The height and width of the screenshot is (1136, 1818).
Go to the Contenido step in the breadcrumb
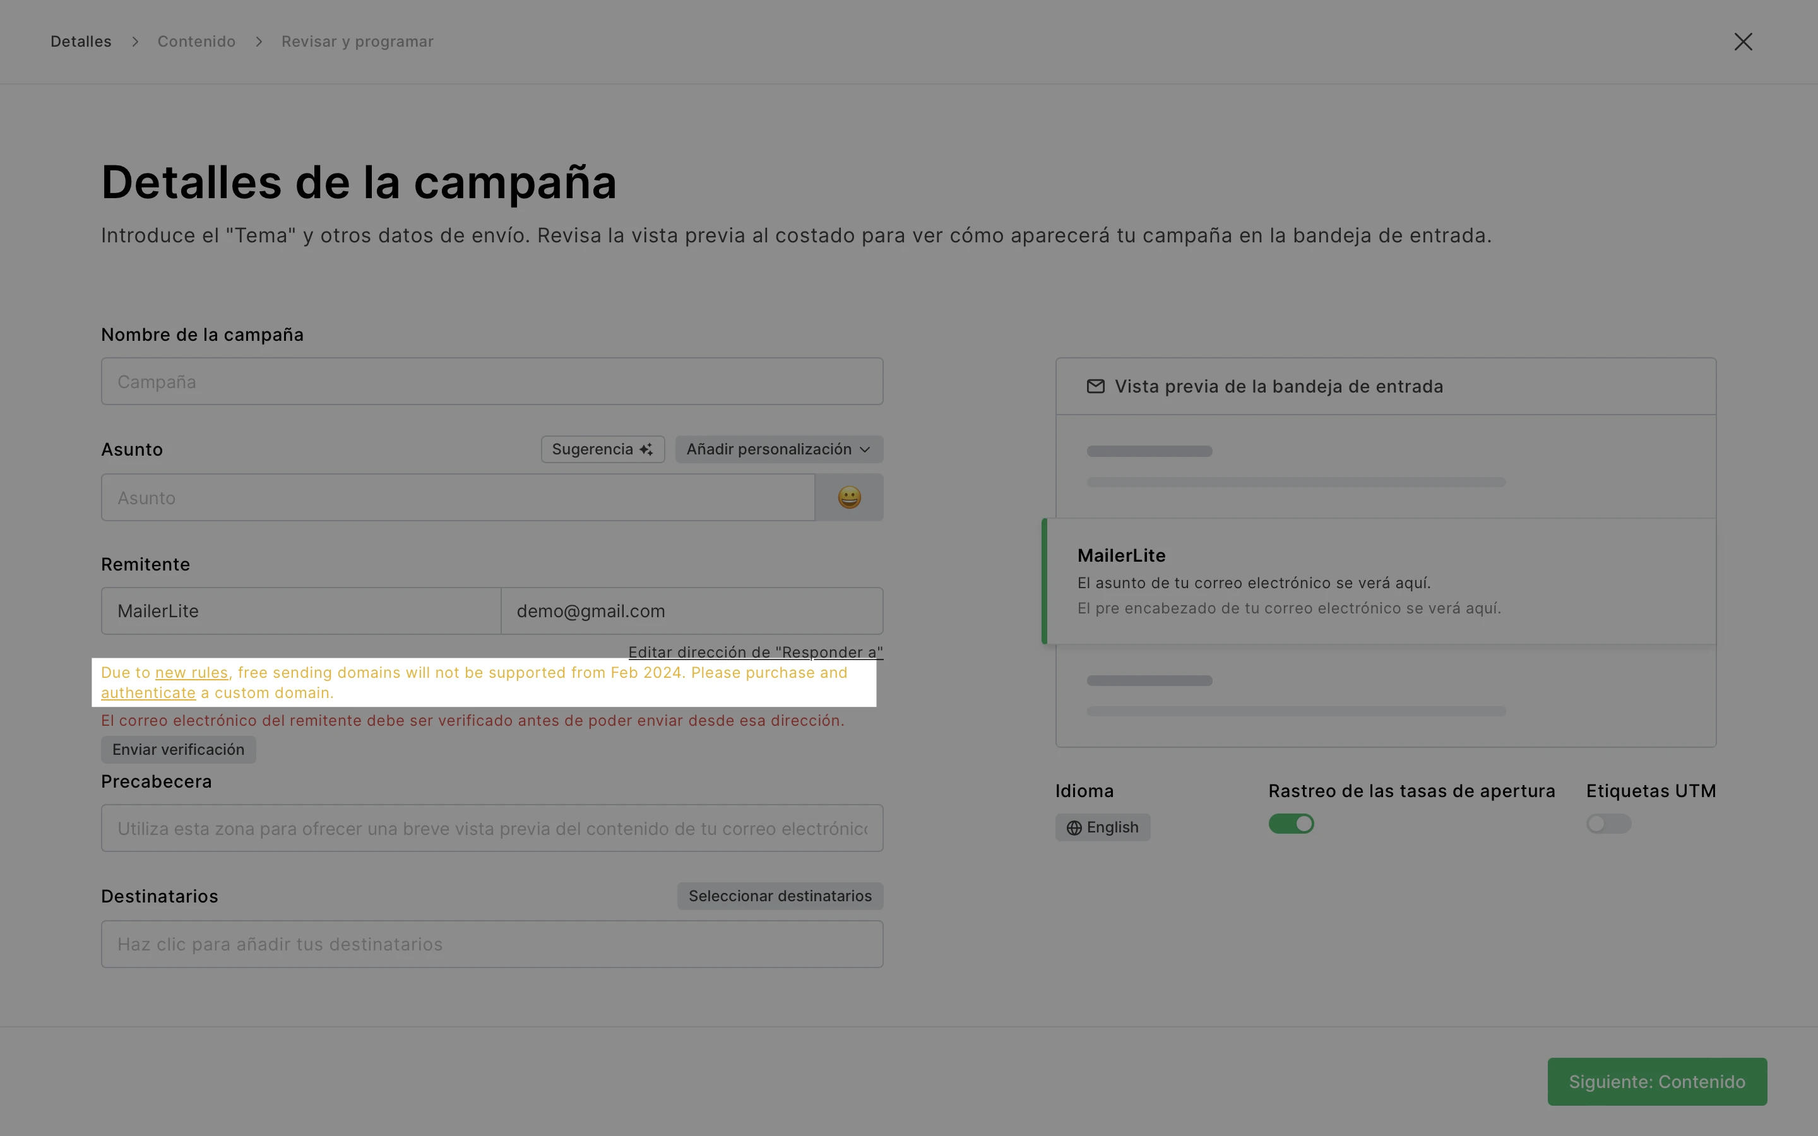tap(196, 41)
